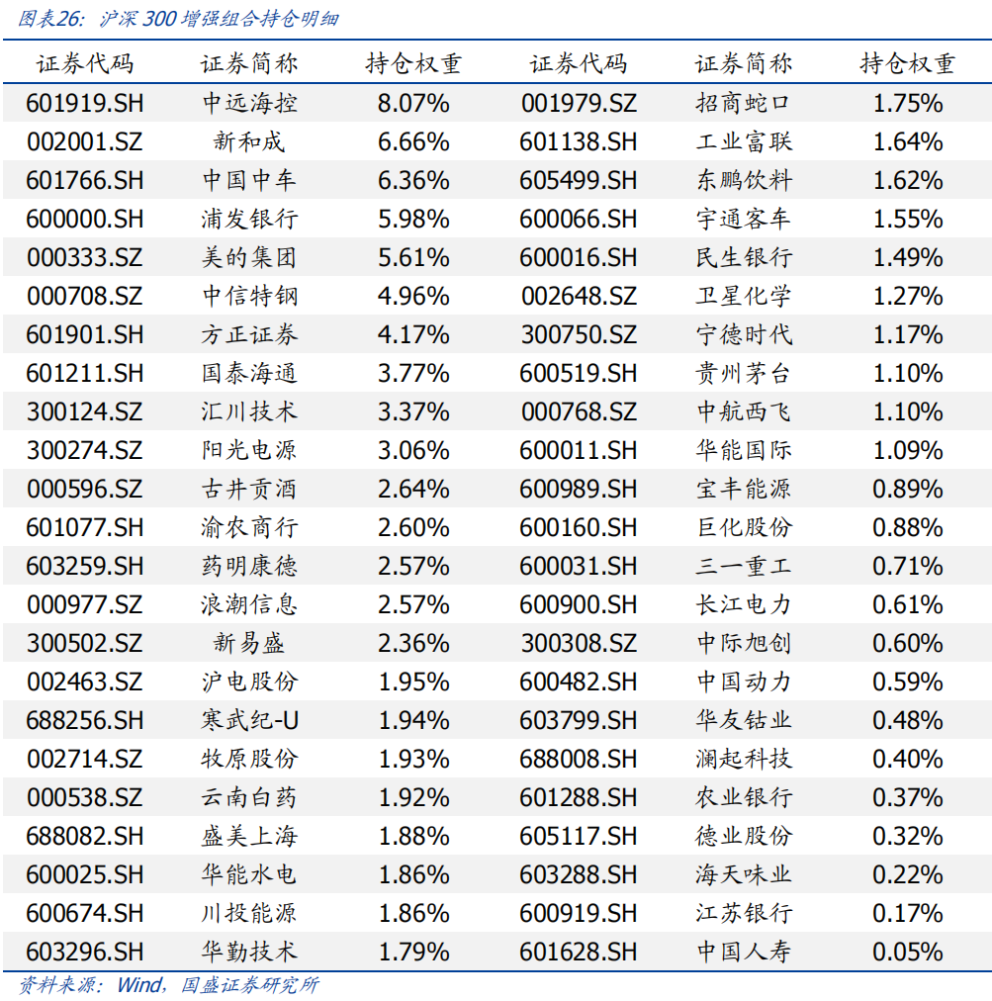
Task: Select stock code 601077.SH
Action: pos(85,527)
